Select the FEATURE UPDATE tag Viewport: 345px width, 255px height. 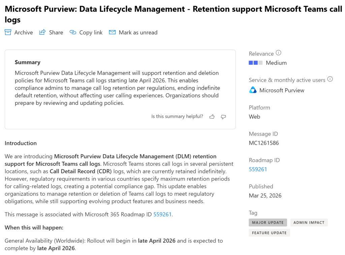click(x=269, y=232)
